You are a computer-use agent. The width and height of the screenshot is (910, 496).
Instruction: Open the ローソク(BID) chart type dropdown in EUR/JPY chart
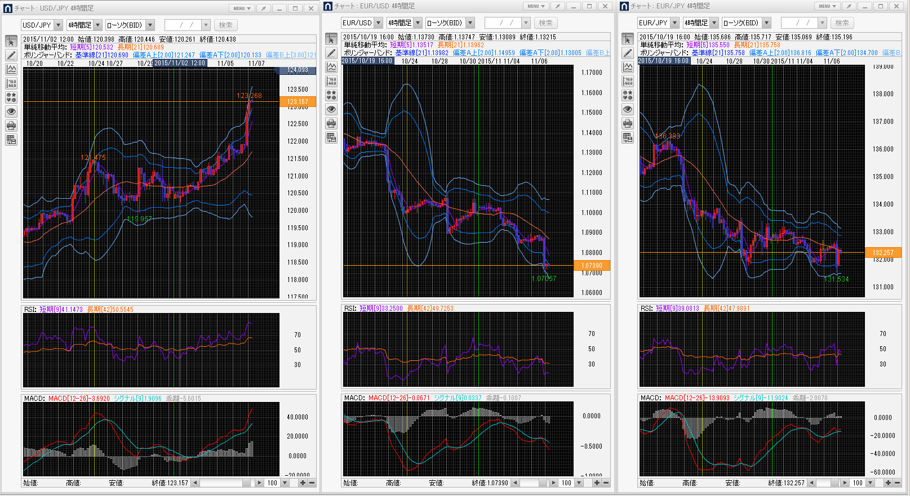tap(766, 23)
